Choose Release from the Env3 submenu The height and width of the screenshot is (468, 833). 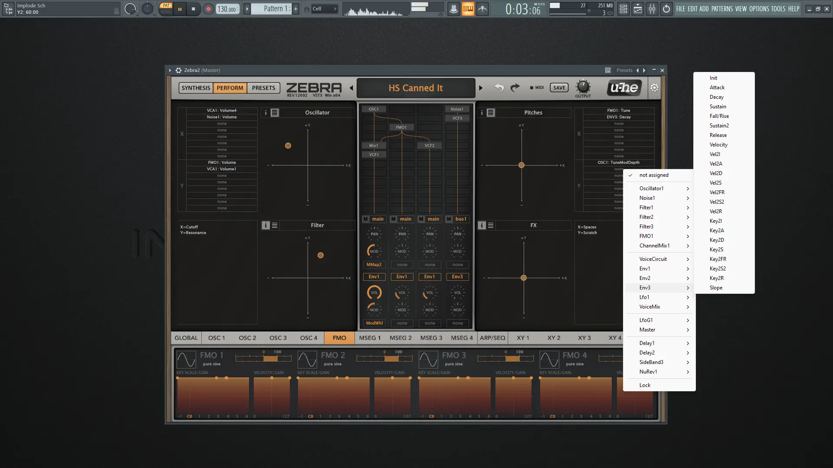(718, 135)
